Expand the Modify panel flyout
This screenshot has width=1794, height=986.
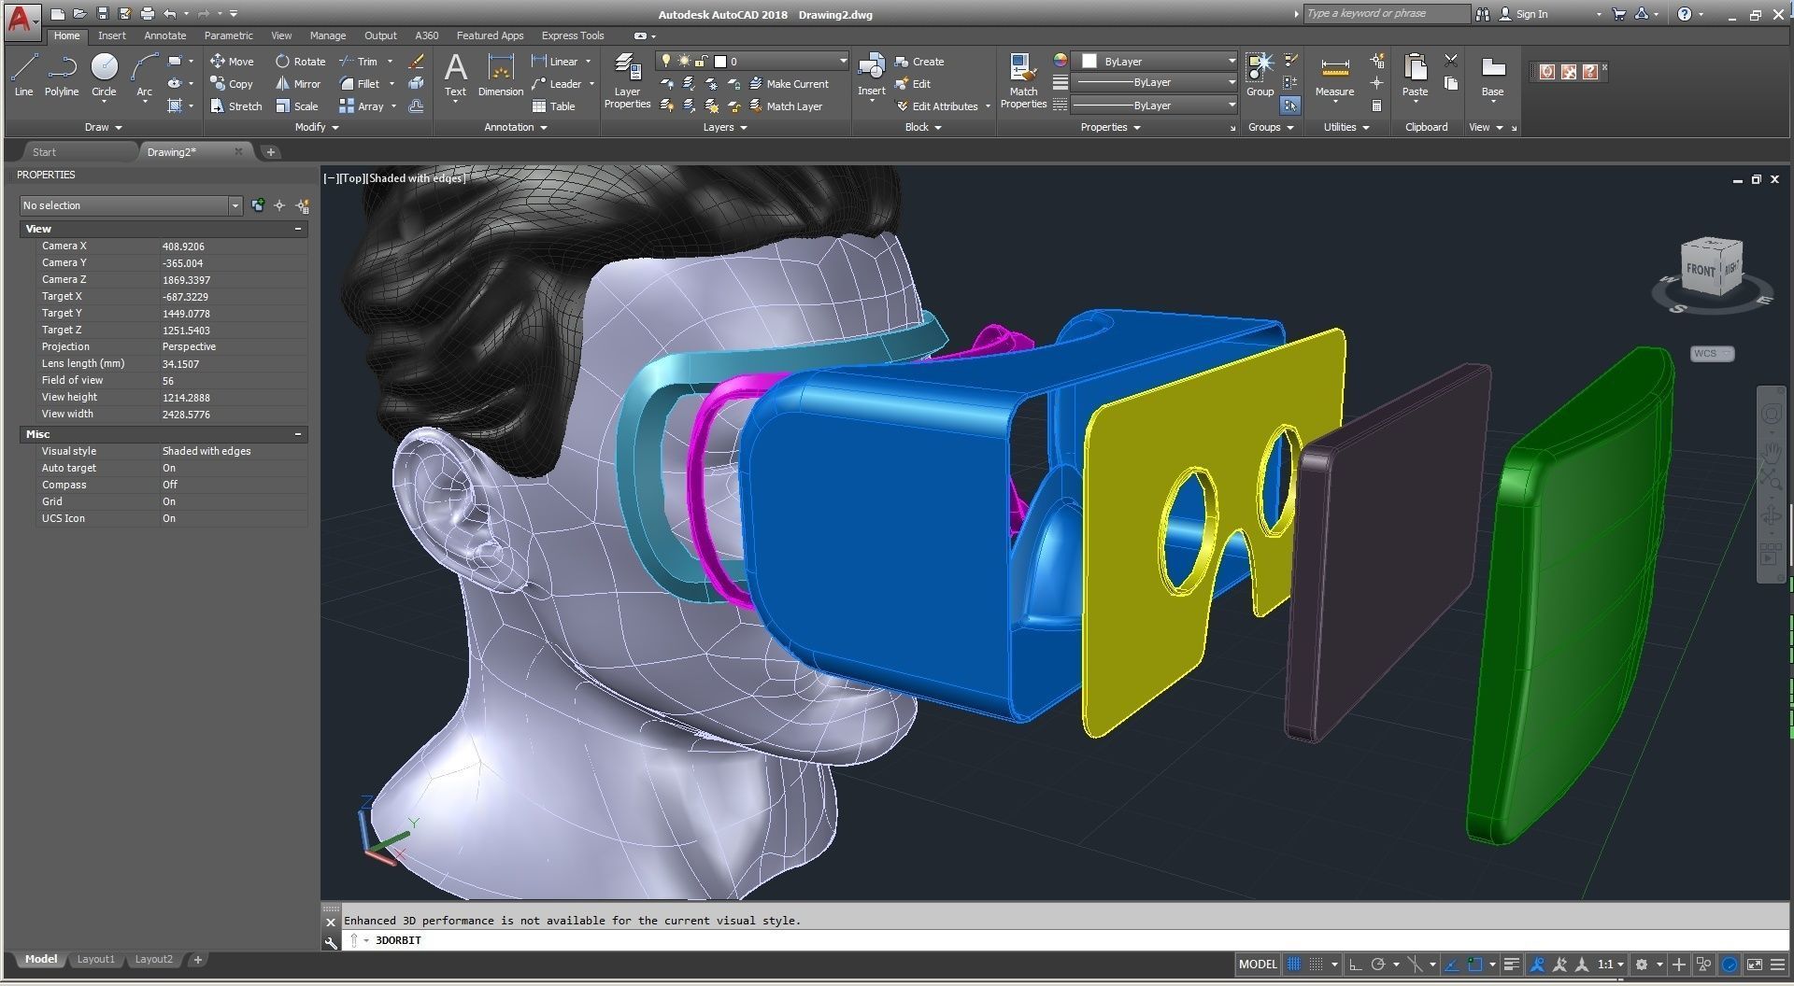pos(317,127)
